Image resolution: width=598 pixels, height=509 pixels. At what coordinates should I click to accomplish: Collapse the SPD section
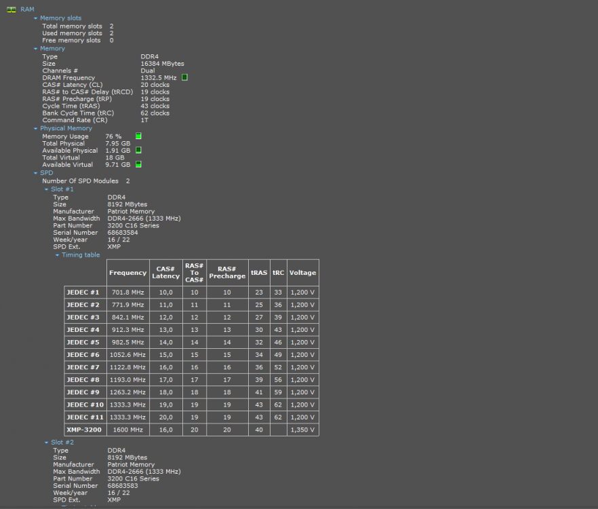(35, 173)
